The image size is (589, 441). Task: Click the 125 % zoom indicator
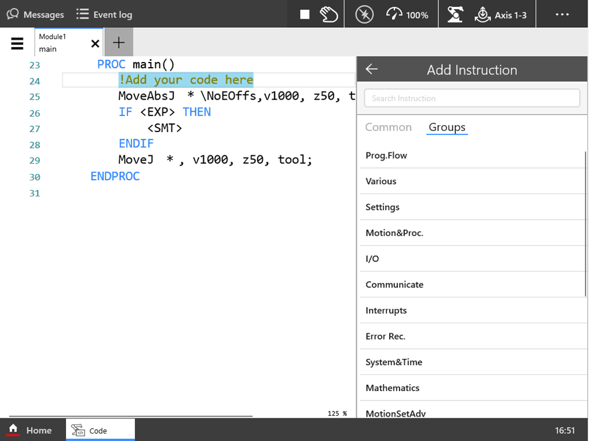(337, 413)
